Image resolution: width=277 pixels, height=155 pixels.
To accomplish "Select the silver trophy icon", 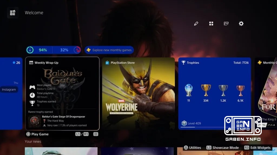I will [223, 90].
